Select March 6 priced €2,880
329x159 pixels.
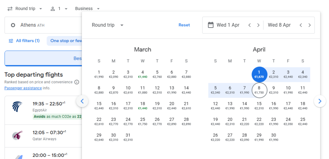point(172,75)
